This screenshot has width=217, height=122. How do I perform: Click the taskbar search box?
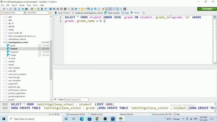pos(35,119)
